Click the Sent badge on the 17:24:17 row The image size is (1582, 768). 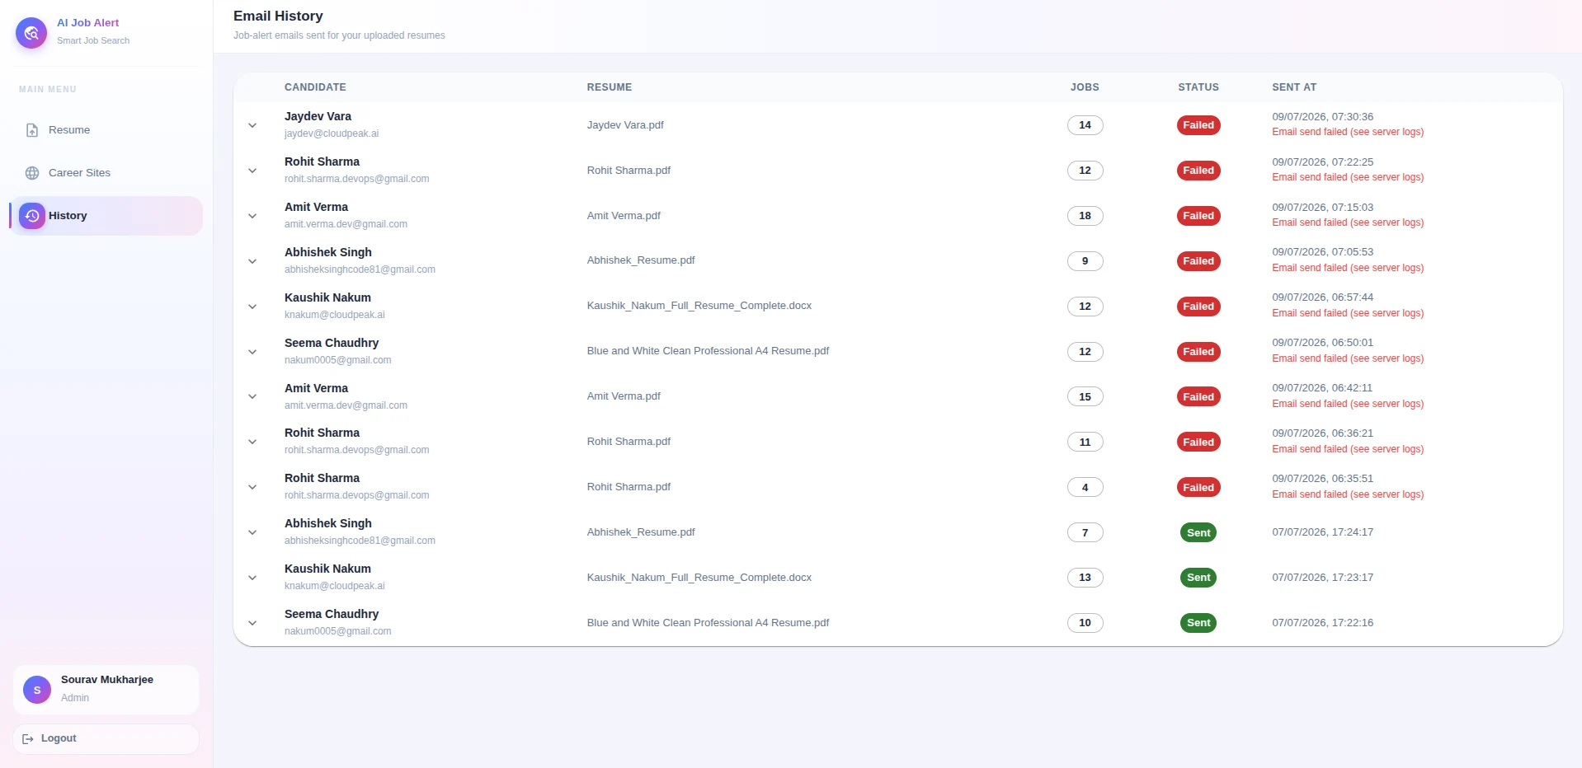(1198, 532)
